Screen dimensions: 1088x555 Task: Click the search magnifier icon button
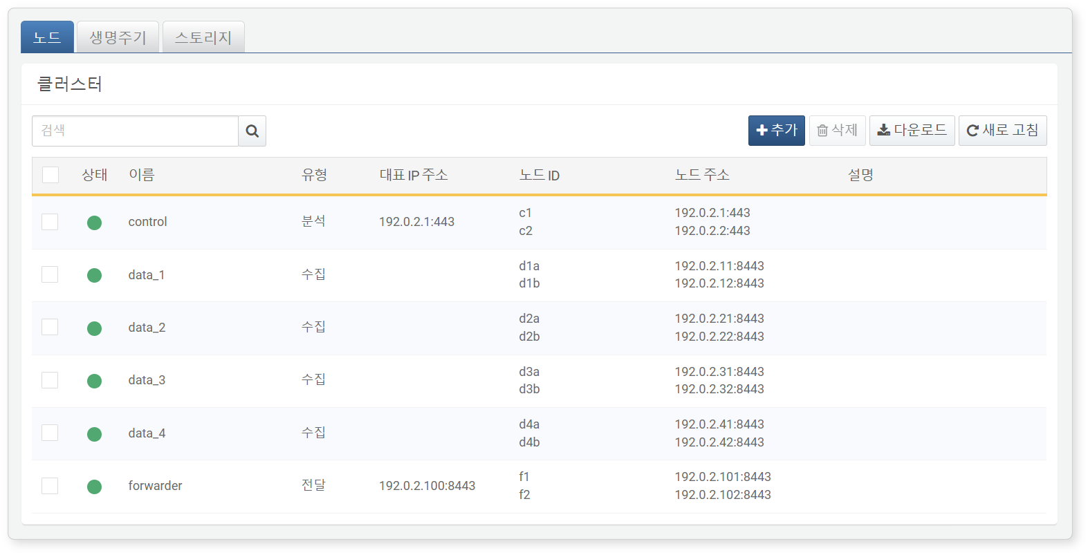(x=252, y=131)
